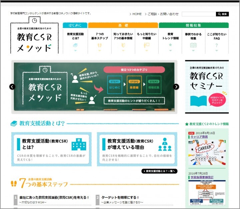Open the はじめに category tab
240x209 pixels.
click(75, 25)
